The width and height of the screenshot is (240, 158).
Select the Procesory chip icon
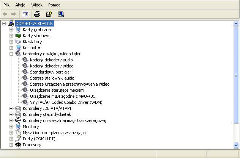click(x=18, y=145)
